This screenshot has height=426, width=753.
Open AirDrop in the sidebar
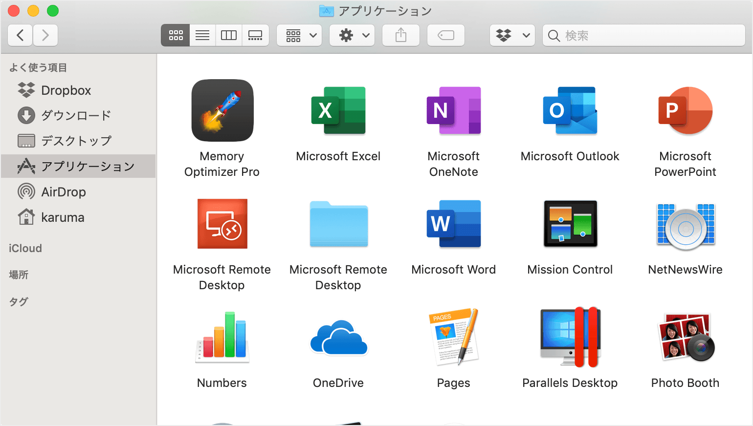pyautogui.click(x=78, y=192)
